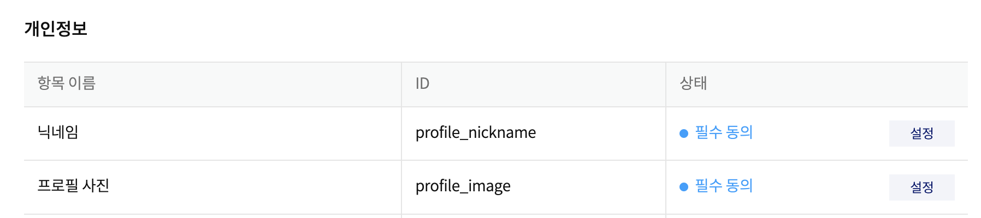Viewport: 981px width, 218px height.
Task: Click the 항목 이름 column header
Action: tap(66, 83)
